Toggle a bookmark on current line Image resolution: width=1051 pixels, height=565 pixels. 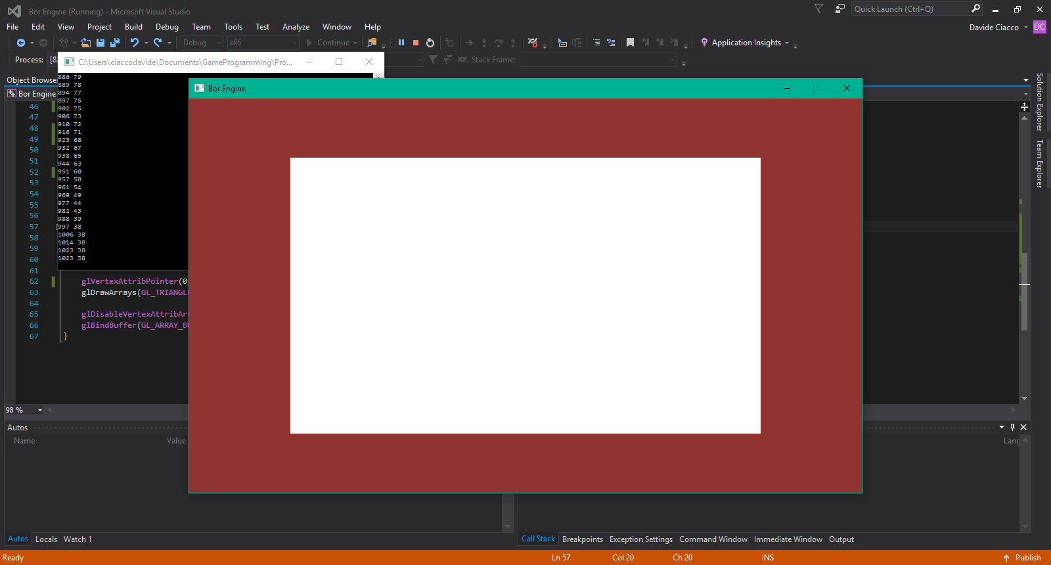tap(630, 43)
